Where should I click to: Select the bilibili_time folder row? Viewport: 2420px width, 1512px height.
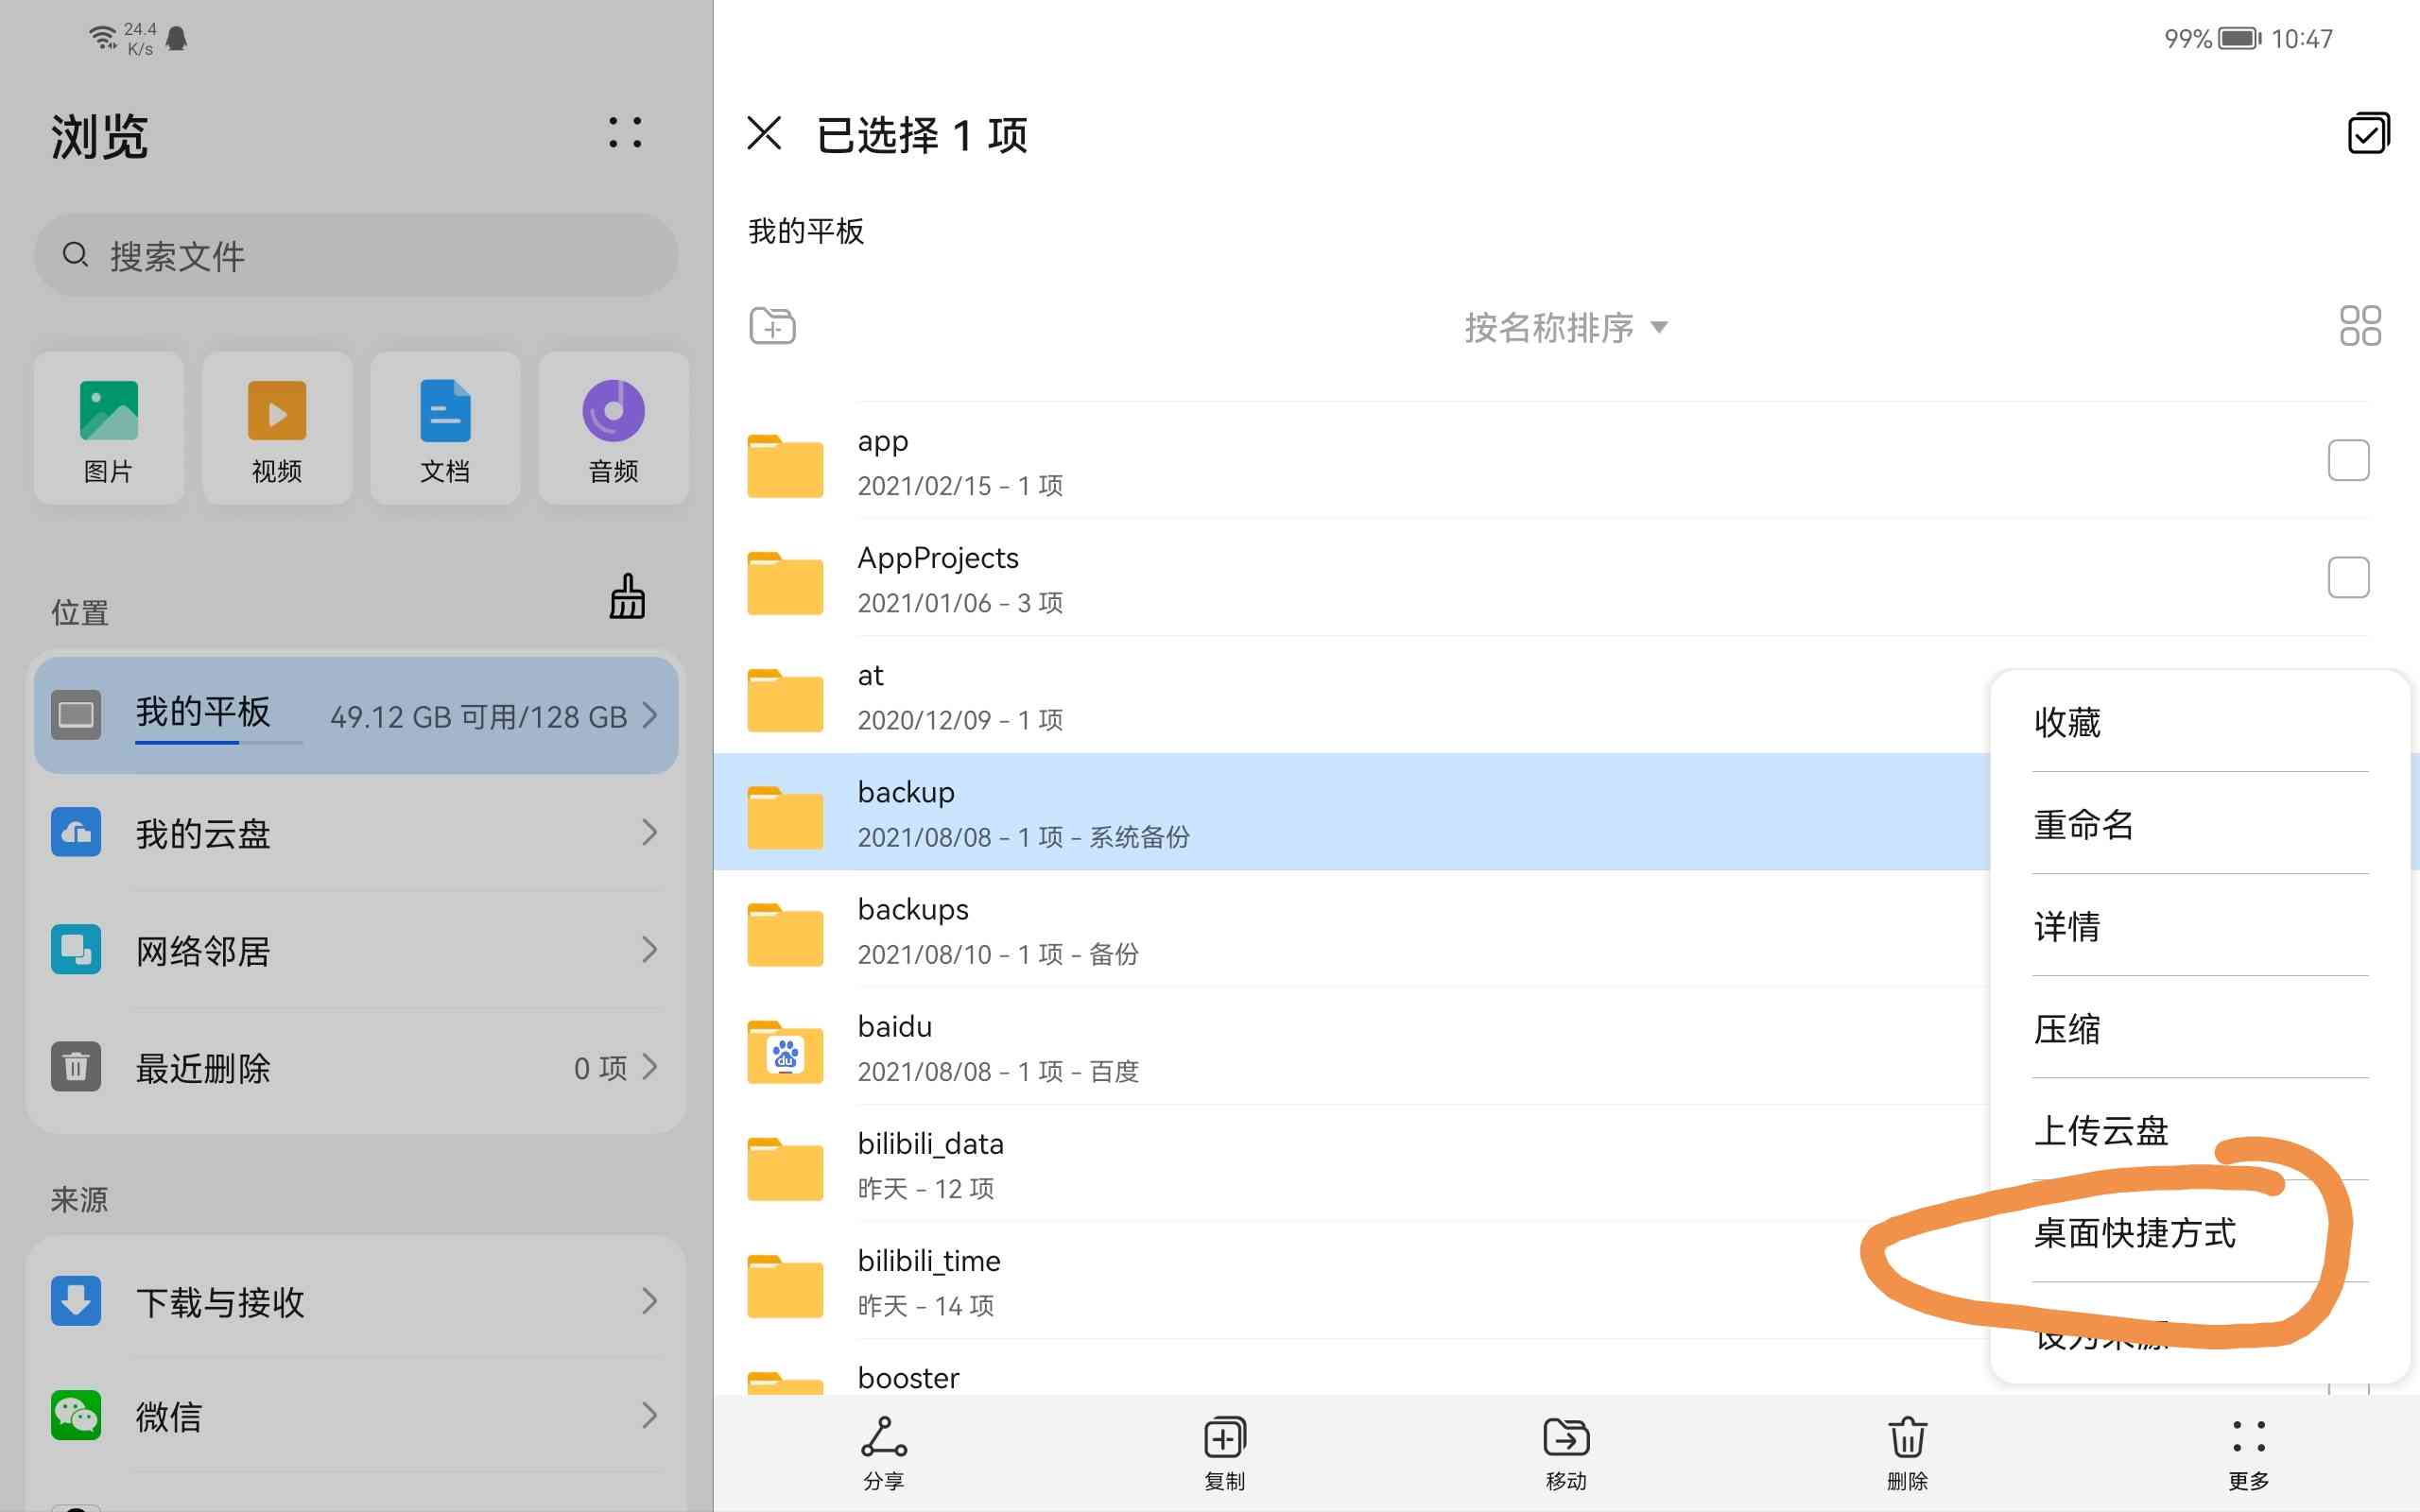tap(1351, 1281)
